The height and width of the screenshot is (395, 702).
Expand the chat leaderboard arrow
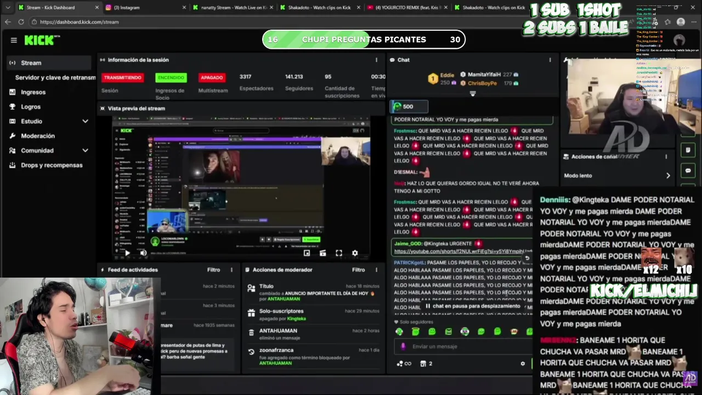pyautogui.click(x=473, y=94)
